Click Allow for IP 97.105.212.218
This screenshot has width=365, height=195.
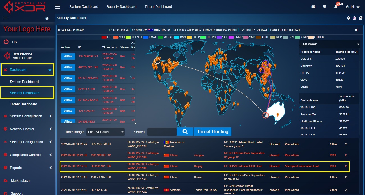point(68,100)
